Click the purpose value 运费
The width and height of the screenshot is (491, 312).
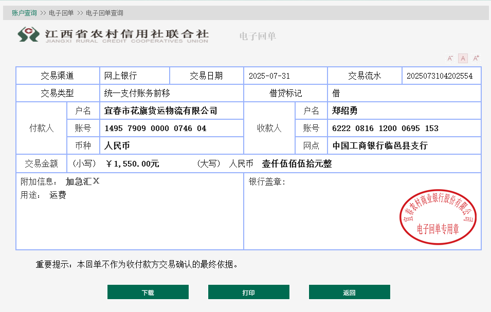tap(58, 195)
